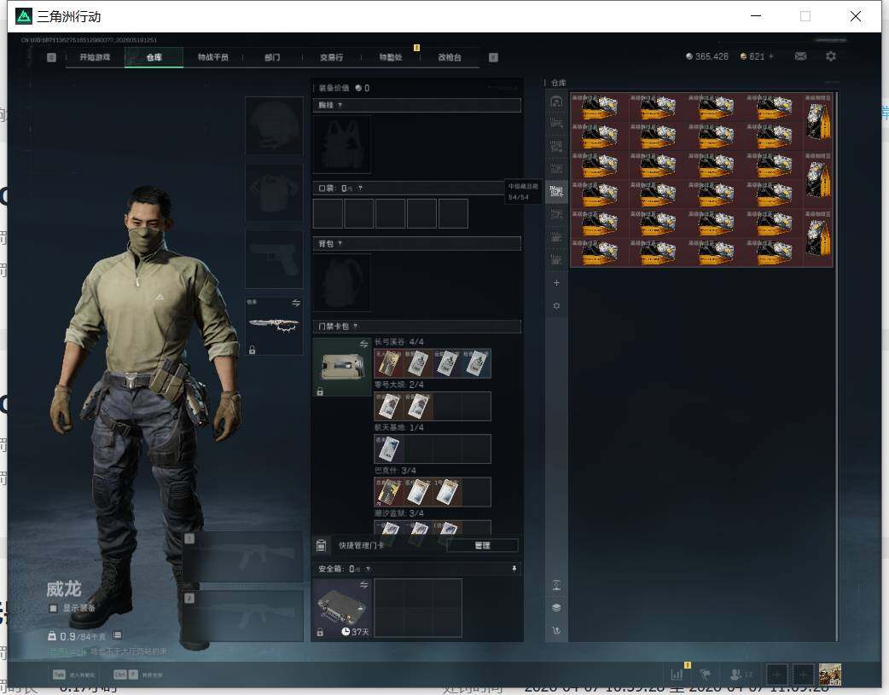889x695 pixels.
Task: Click the second squad invite plus slot
Action: 803,675
